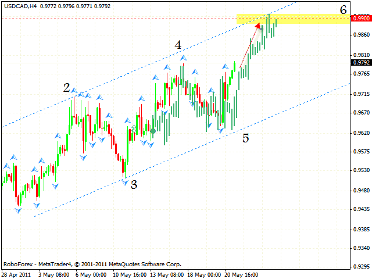Select wave label 2 on the chart
Image resolution: width=372 pixels, height=279 pixels.
[x=67, y=88]
